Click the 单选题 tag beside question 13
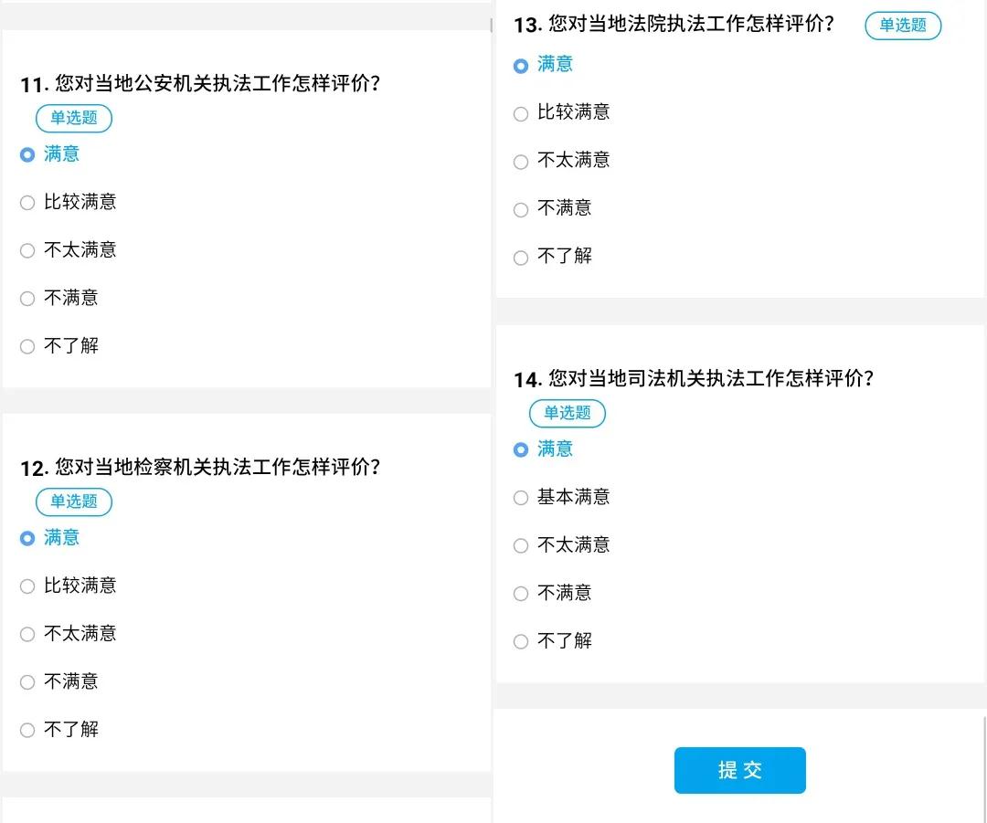The height and width of the screenshot is (823, 987). click(x=903, y=26)
